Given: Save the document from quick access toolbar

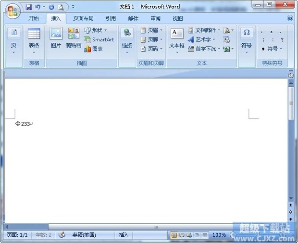Looking at the screenshot, I should coord(28,7).
